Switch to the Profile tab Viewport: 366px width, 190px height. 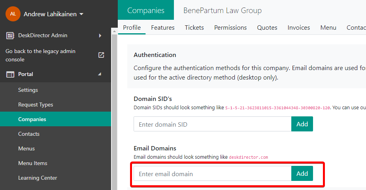click(x=132, y=28)
